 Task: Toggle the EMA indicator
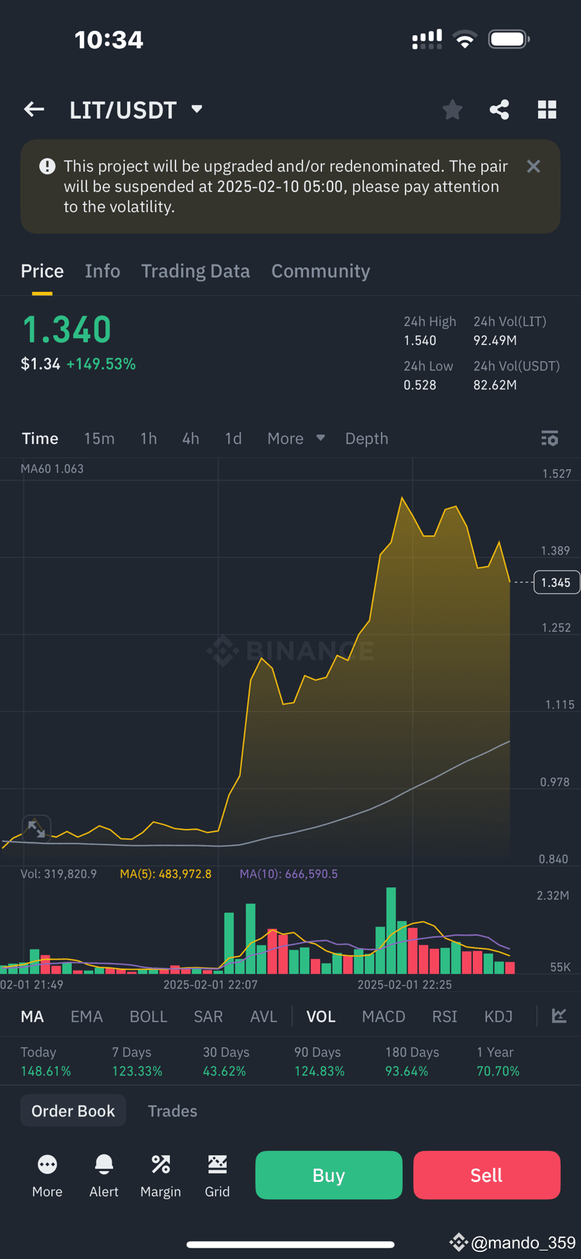coord(86,1016)
